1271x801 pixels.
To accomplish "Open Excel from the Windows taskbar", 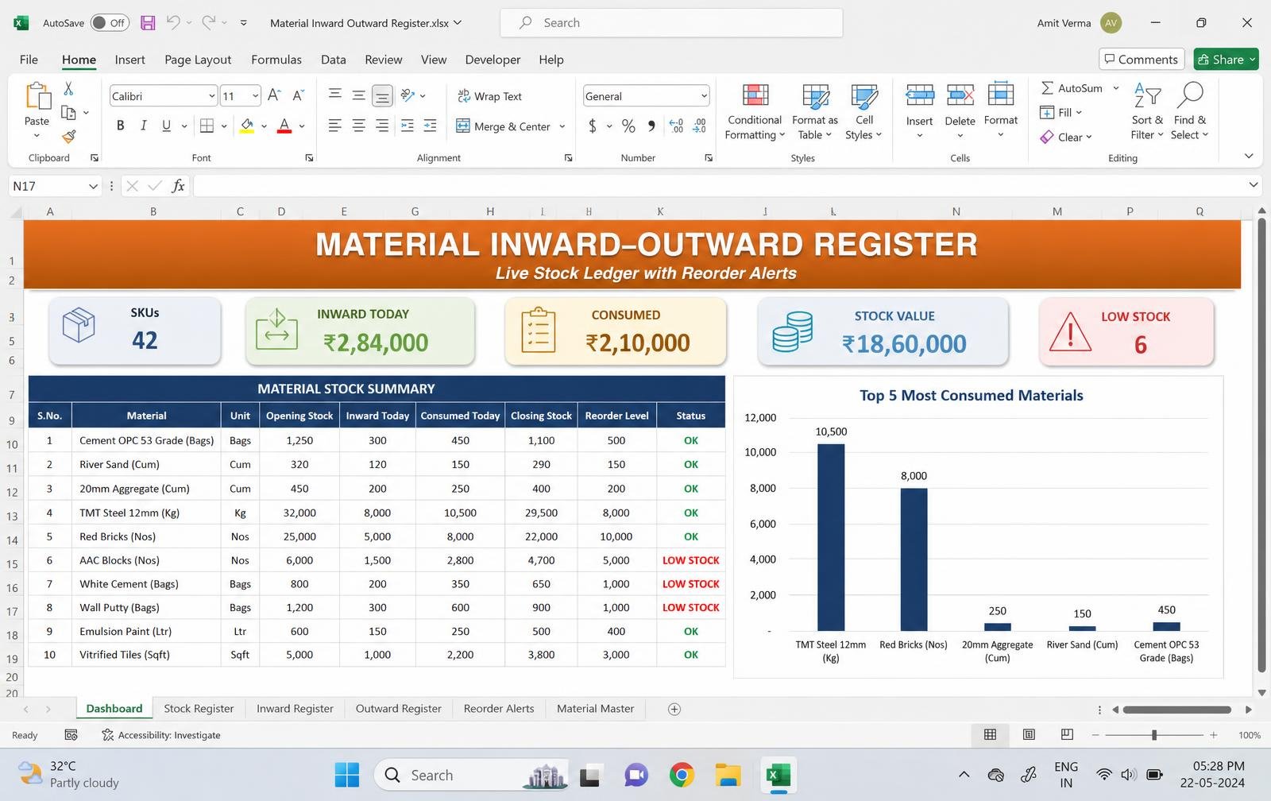I will point(778,775).
